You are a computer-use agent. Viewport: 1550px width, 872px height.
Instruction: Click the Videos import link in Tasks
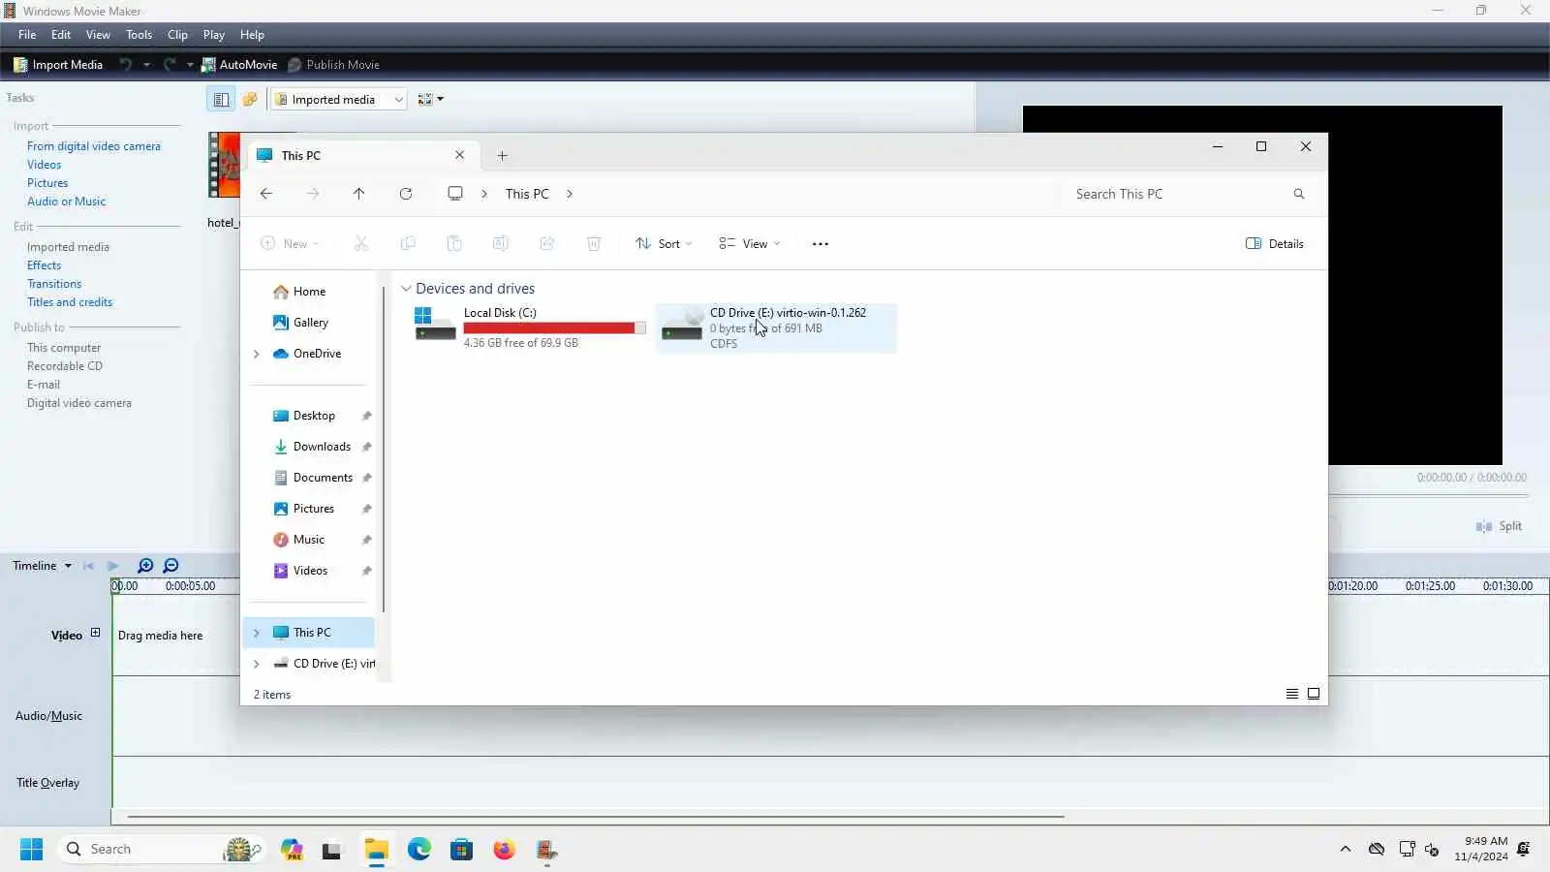[44, 165]
